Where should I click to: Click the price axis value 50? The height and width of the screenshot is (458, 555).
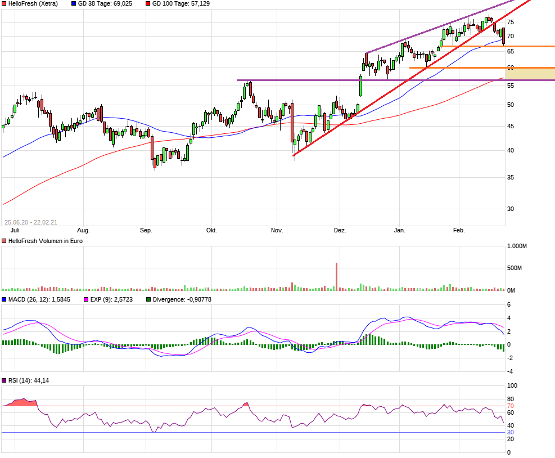point(511,105)
